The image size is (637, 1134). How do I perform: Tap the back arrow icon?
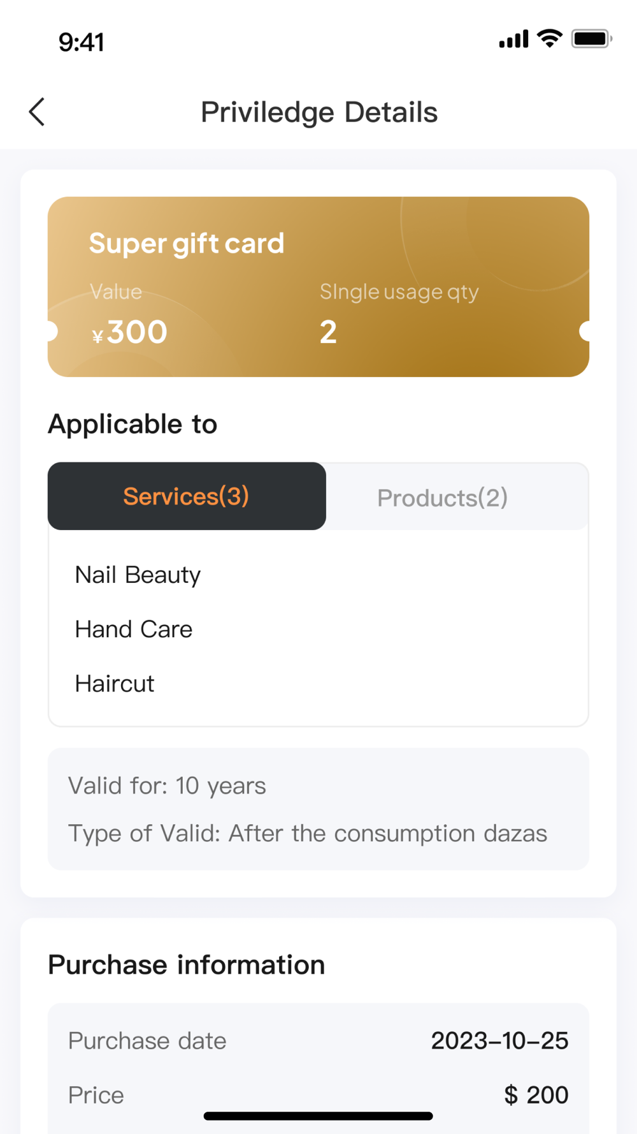pos(37,112)
